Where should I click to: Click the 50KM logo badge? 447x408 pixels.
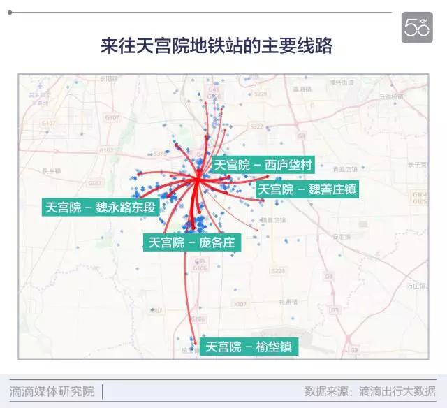[x=417, y=28]
